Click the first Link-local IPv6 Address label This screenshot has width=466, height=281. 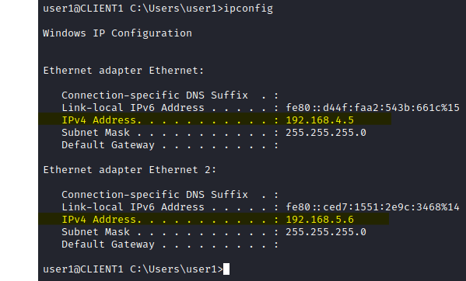(x=133, y=108)
